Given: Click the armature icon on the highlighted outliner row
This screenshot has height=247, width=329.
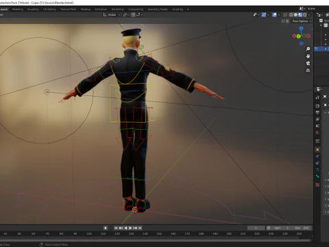Looking at the screenshot, I should click(x=316, y=49).
